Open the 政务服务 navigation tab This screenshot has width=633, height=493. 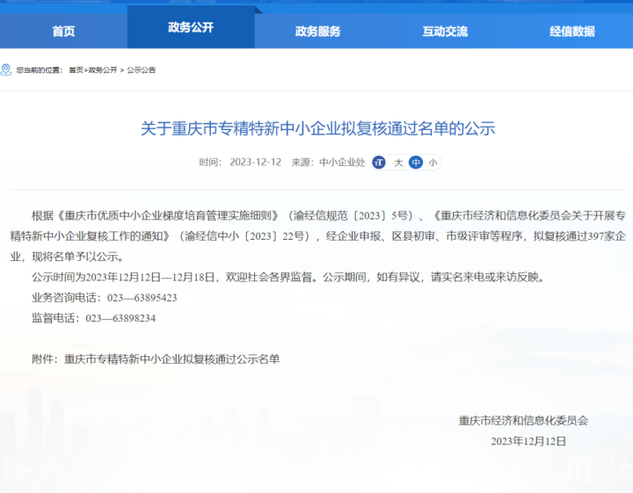click(x=317, y=31)
